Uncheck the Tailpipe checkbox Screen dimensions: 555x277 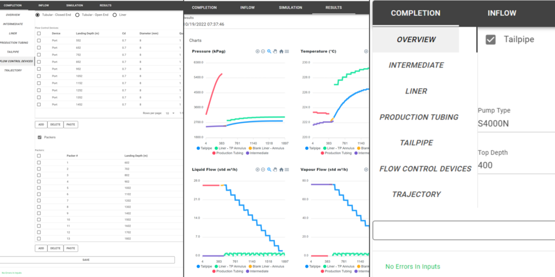(491, 39)
